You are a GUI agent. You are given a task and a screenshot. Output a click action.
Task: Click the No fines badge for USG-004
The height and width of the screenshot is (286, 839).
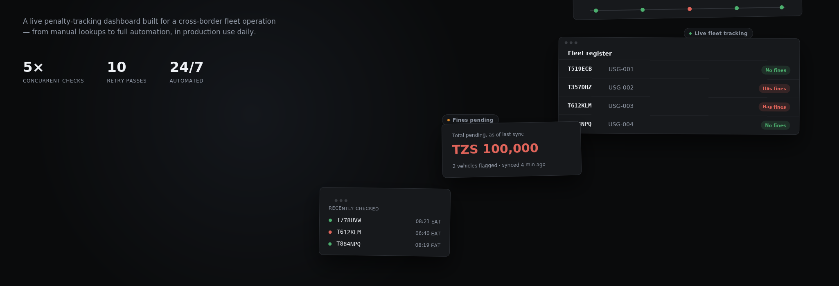(x=775, y=125)
